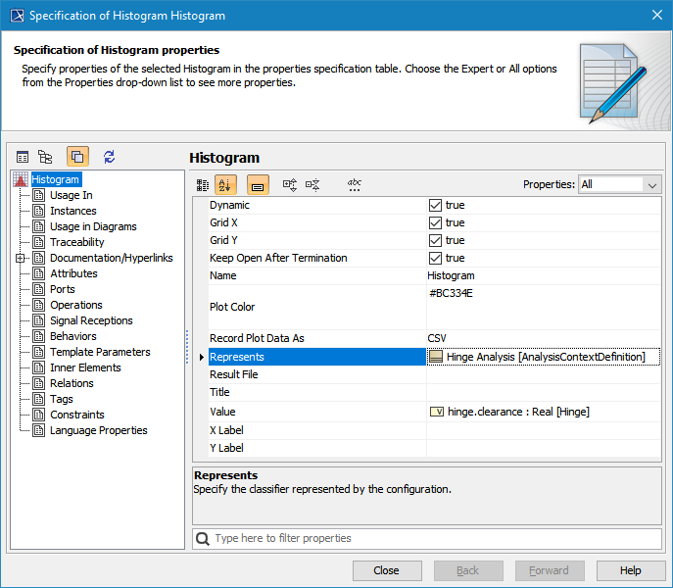Click the filter properties search field

pos(428,538)
